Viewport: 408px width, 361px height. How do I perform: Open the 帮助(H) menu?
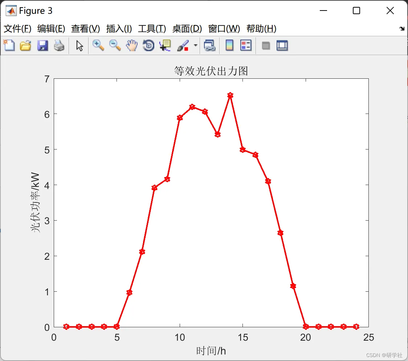[261, 29]
